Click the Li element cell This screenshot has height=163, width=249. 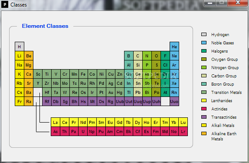20,56
